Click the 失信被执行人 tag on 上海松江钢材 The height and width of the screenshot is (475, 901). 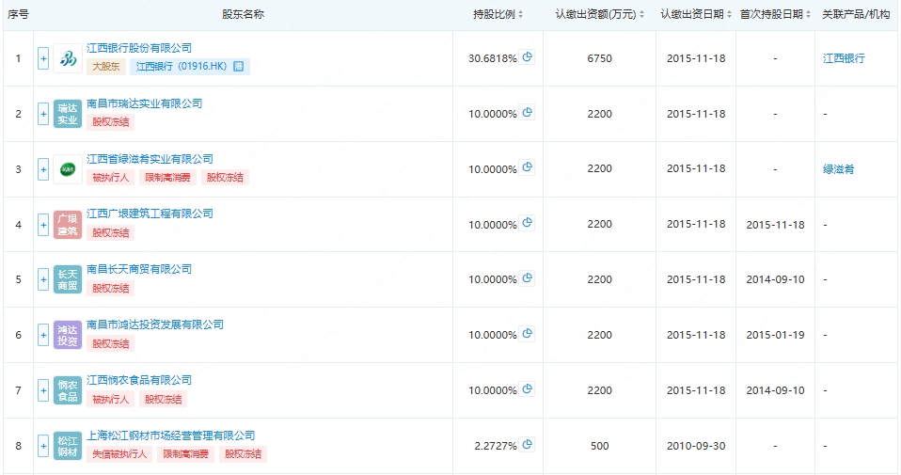tap(119, 454)
